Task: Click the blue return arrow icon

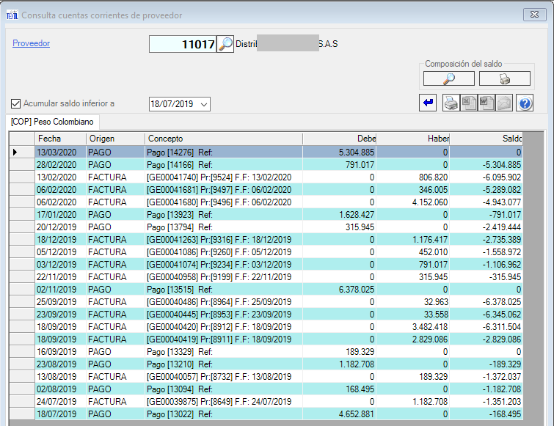Action: (429, 103)
